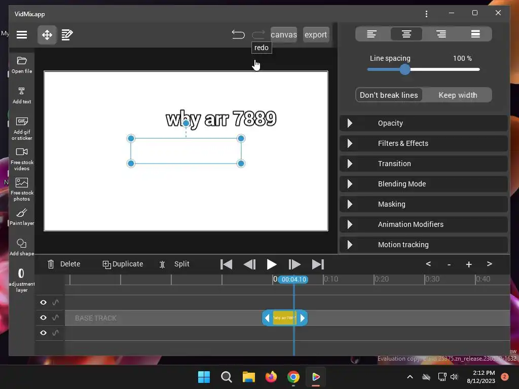
Task: Align text to the center
Action: (x=406, y=34)
